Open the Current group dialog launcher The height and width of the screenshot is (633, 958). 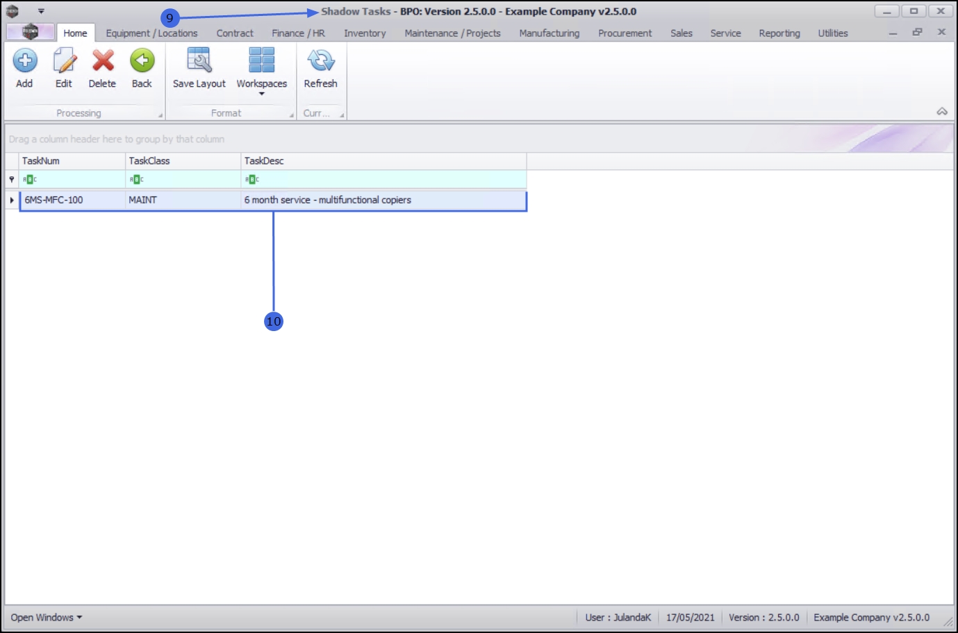[342, 115]
